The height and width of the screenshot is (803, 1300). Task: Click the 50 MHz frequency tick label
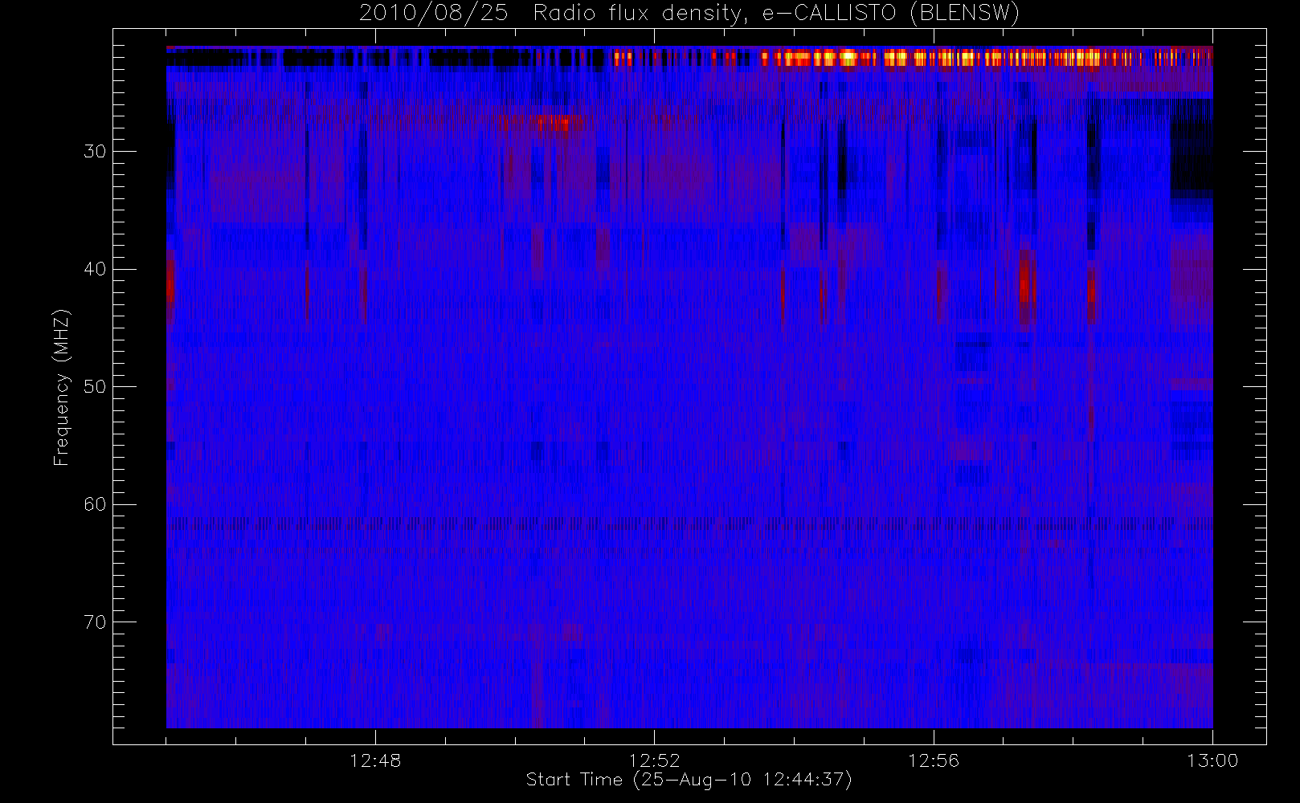[x=95, y=386]
